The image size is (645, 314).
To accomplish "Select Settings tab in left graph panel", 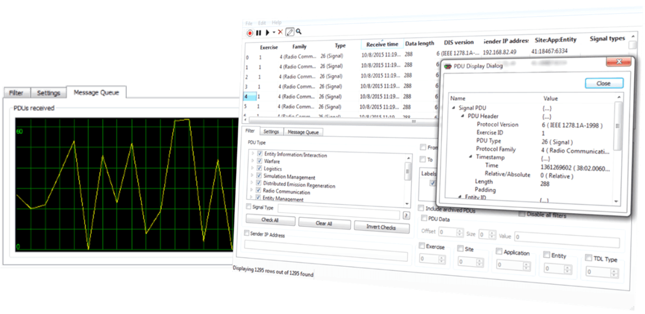I will (49, 93).
